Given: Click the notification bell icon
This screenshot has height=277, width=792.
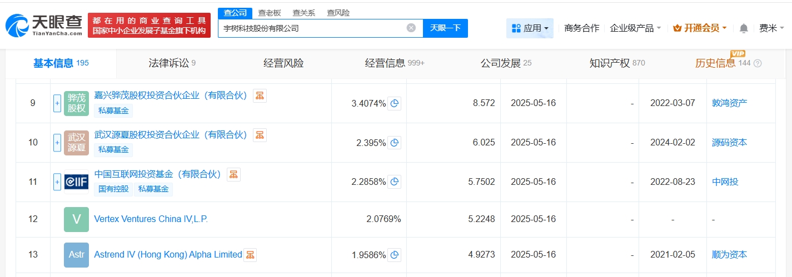Looking at the screenshot, I should click(744, 28).
